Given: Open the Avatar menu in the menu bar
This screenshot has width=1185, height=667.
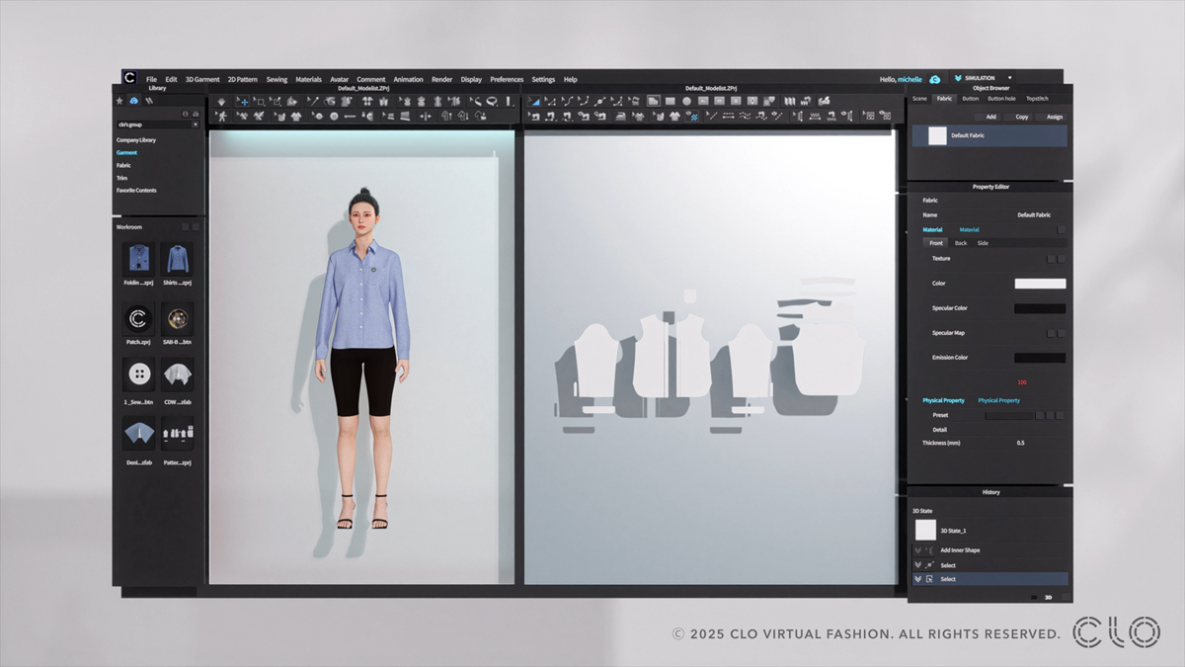Looking at the screenshot, I should pos(339,79).
